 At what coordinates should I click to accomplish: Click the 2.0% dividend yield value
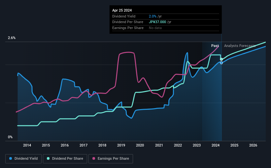[152, 16]
